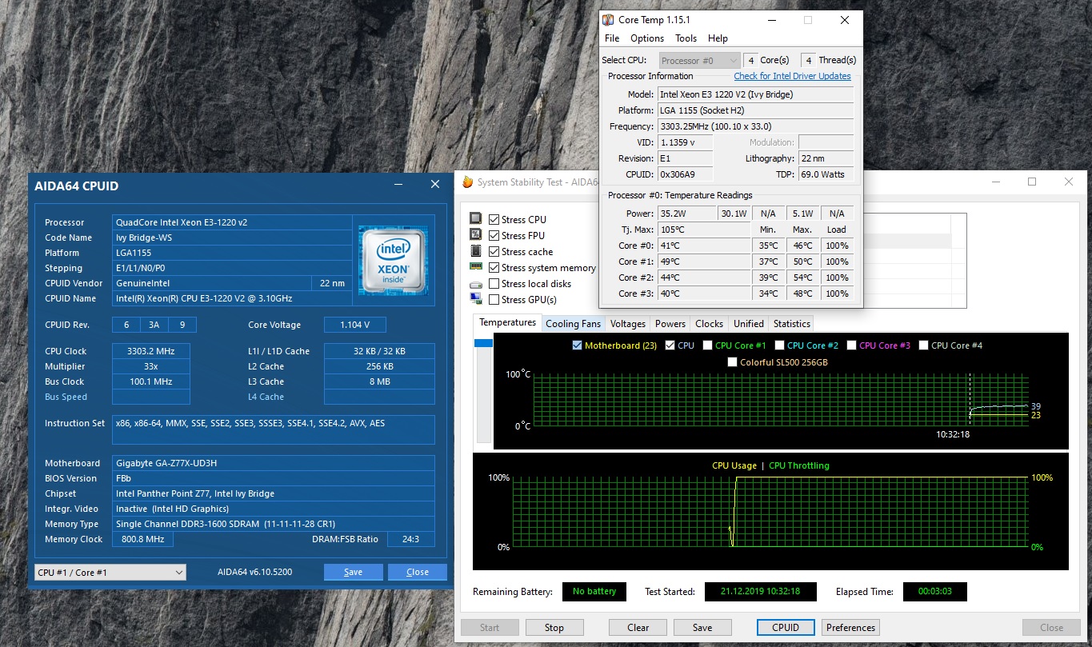Viewport: 1092px width, 647px height.
Task: Maximize the System Stability Test window
Action: coord(1032,182)
